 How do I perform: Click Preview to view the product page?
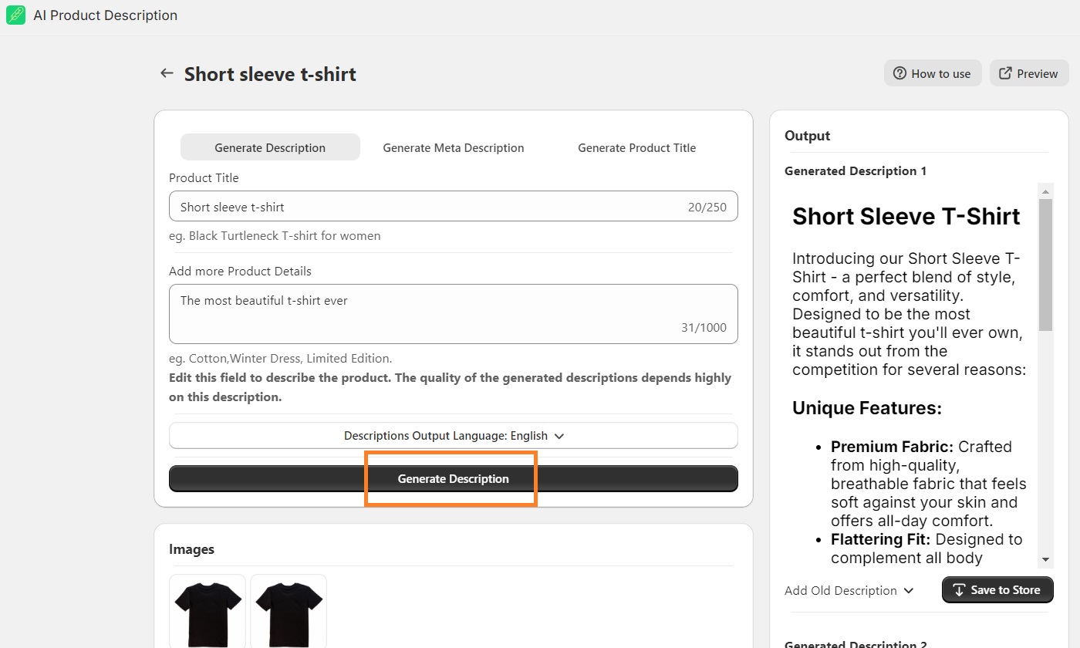click(1029, 73)
